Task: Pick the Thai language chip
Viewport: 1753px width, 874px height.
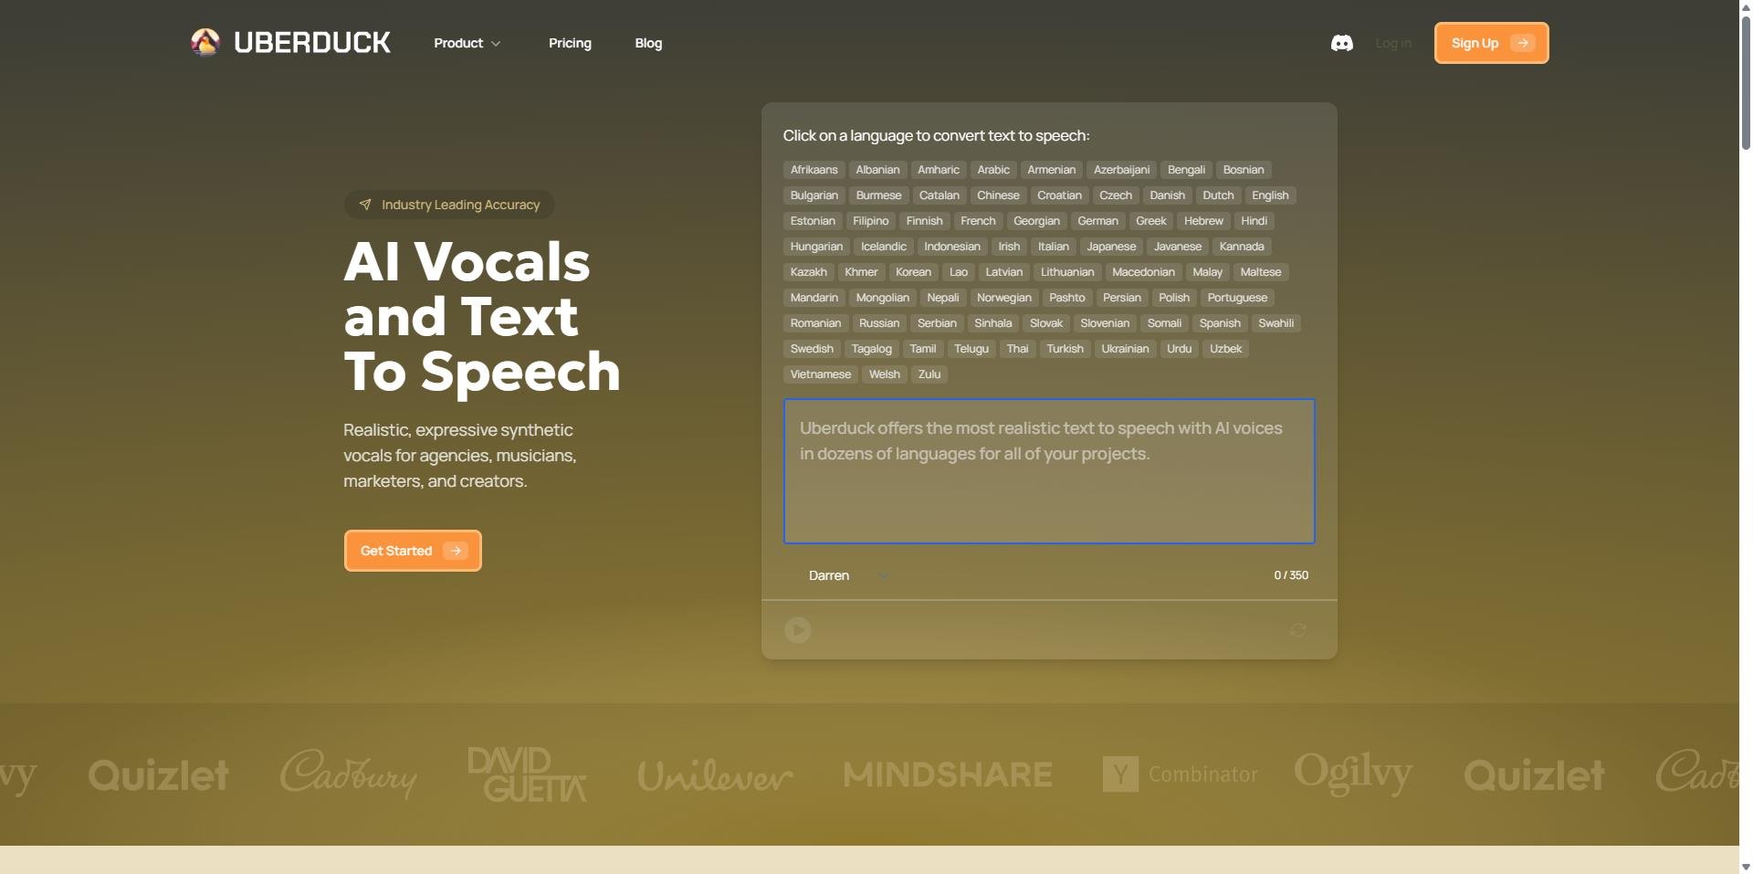Action: [x=1017, y=349]
